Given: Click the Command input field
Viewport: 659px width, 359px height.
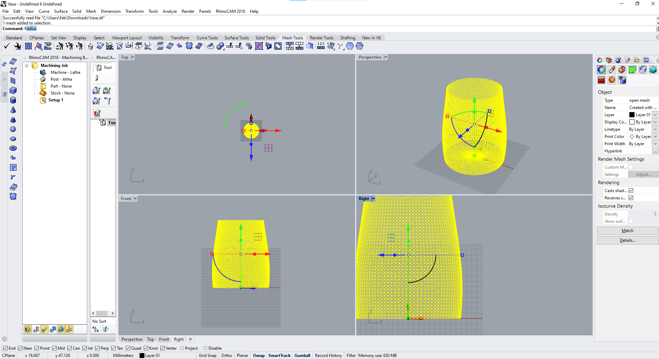Looking at the screenshot, I should (x=339, y=29).
